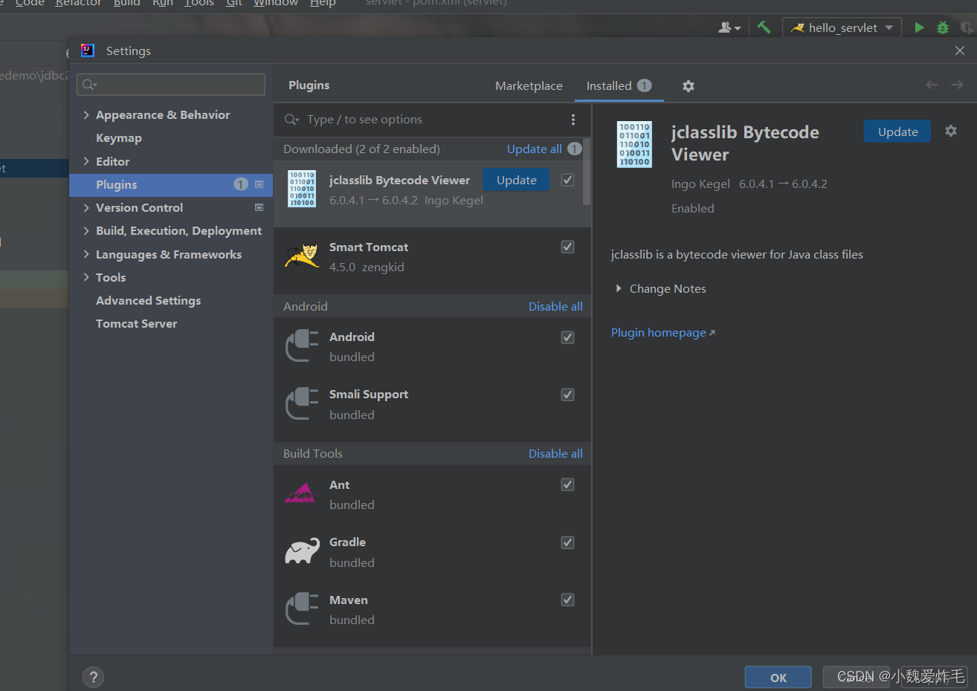Image resolution: width=977 pixels, height=691 pixels.
Task: Uncheck the Smart Tomcat plugin
Action: tap(567, 247)
